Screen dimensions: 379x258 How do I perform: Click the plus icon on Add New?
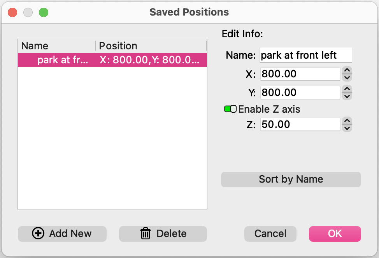point(38,234)
